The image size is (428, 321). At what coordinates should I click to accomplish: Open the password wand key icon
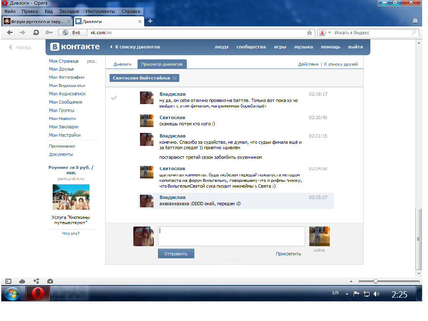pos(49,33)
